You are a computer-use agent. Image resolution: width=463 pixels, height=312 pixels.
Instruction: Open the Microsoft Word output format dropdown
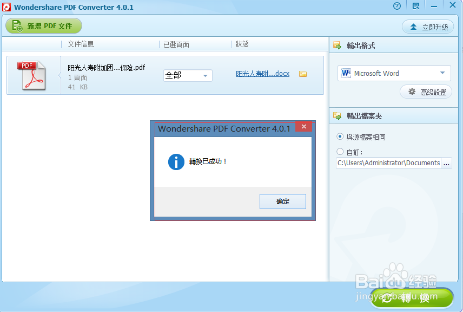click(442, 73)
